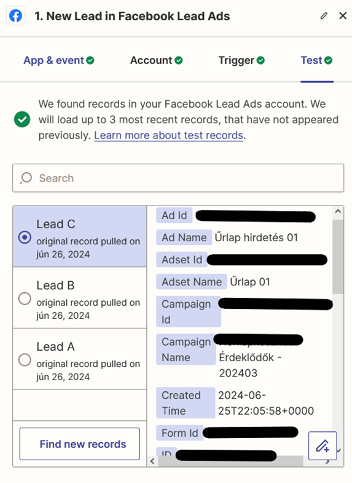The height and width of the screenshot is (483, 352).
Task: Click the Adset Name field label
Action: pyautogui.click(x=192, y=282)
